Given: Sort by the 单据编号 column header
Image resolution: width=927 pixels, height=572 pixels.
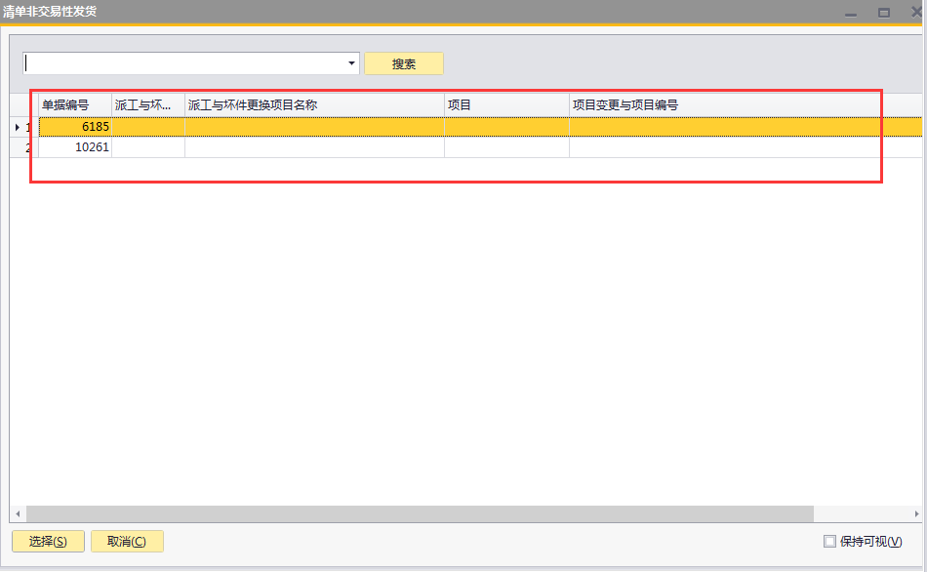Looking at the screenshot, I should point(74,104).
